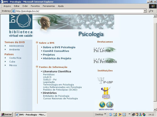
Task: Expand the Desktop toolbar chevron in taskbar
Action: pyautogui.click(x=105, y=114)
